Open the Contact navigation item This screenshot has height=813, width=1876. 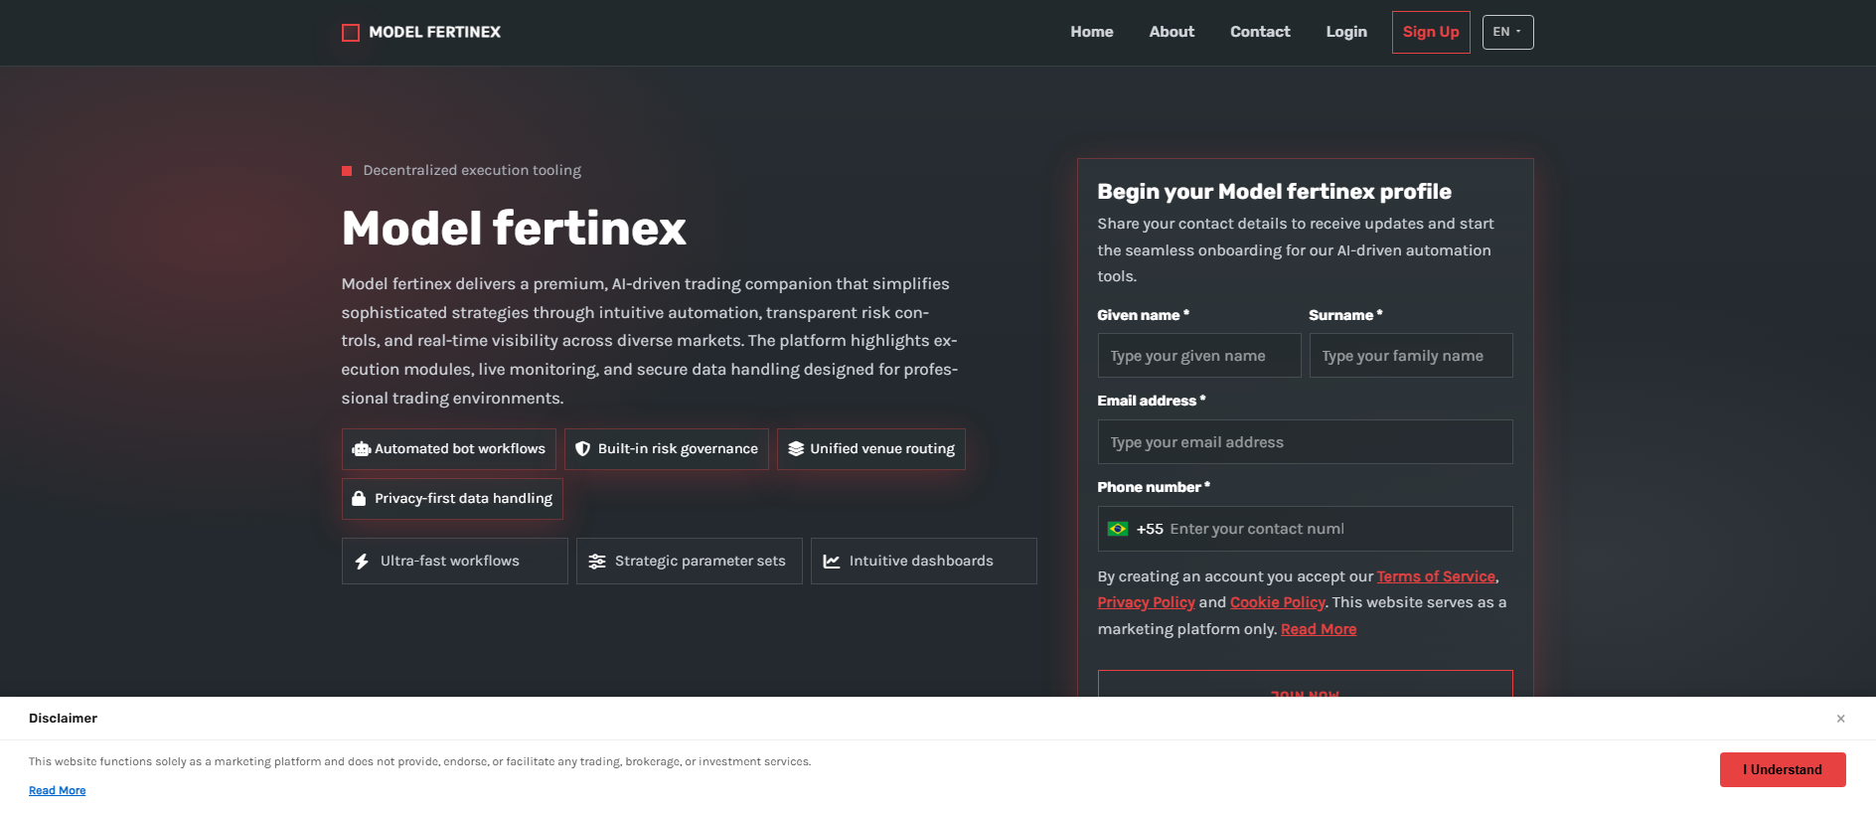click(1260, 32)
